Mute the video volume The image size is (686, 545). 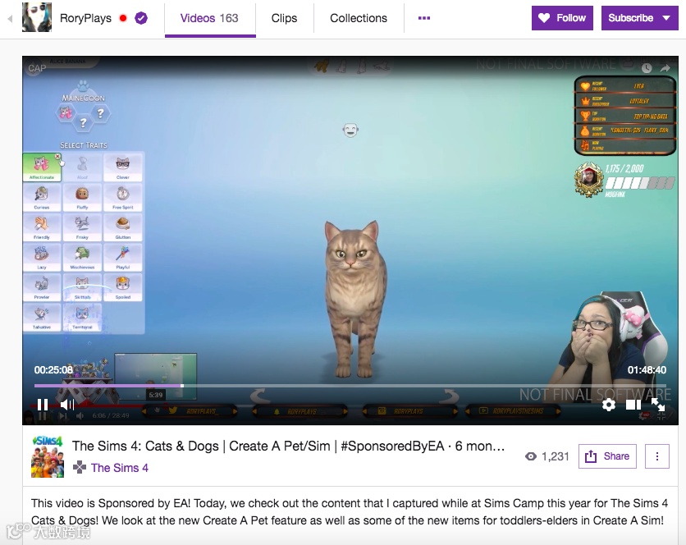66,405
